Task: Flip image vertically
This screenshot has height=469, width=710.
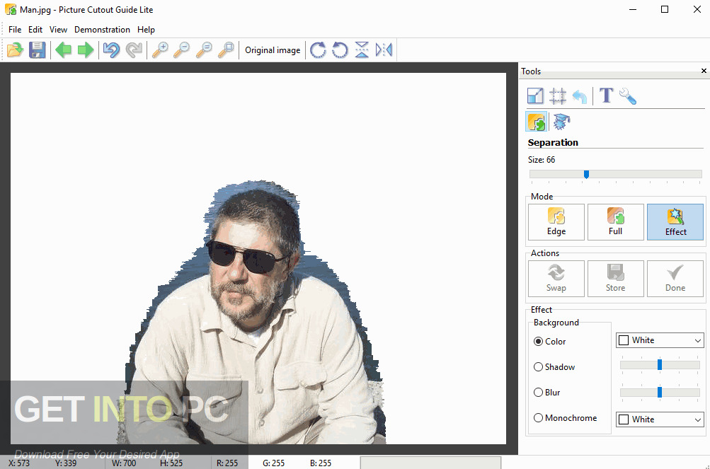Action: 362,50
